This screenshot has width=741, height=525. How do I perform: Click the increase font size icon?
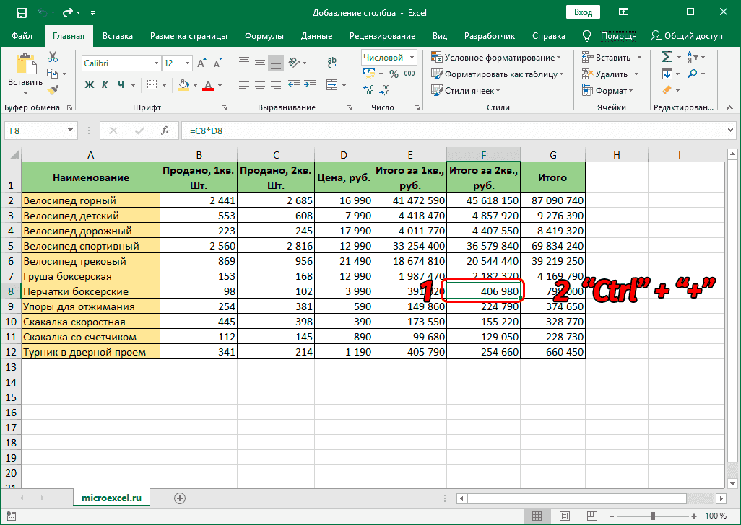pos(200,62)
